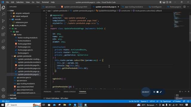Click Ln 24, Col 28 position indicator
Viewport: 191px width, 107px height.
click(134, 101)
